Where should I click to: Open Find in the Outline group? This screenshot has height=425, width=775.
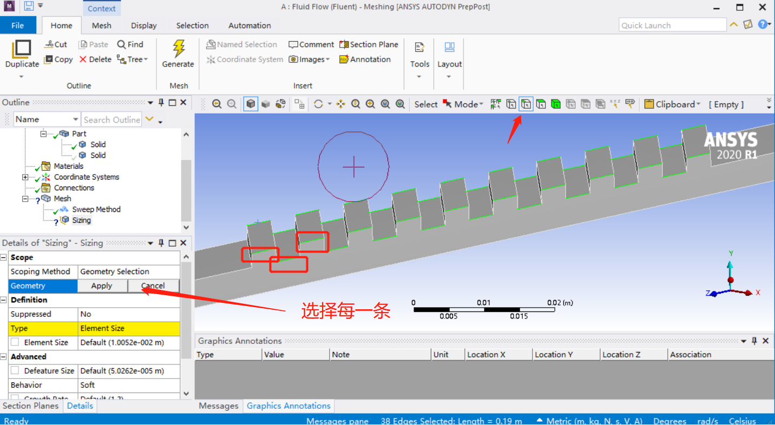pos(130,44)
